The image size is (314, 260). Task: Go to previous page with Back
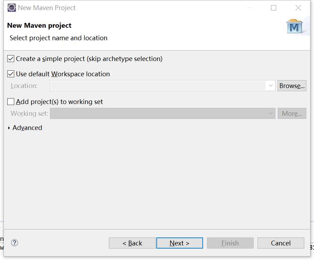tap(132, 243)
